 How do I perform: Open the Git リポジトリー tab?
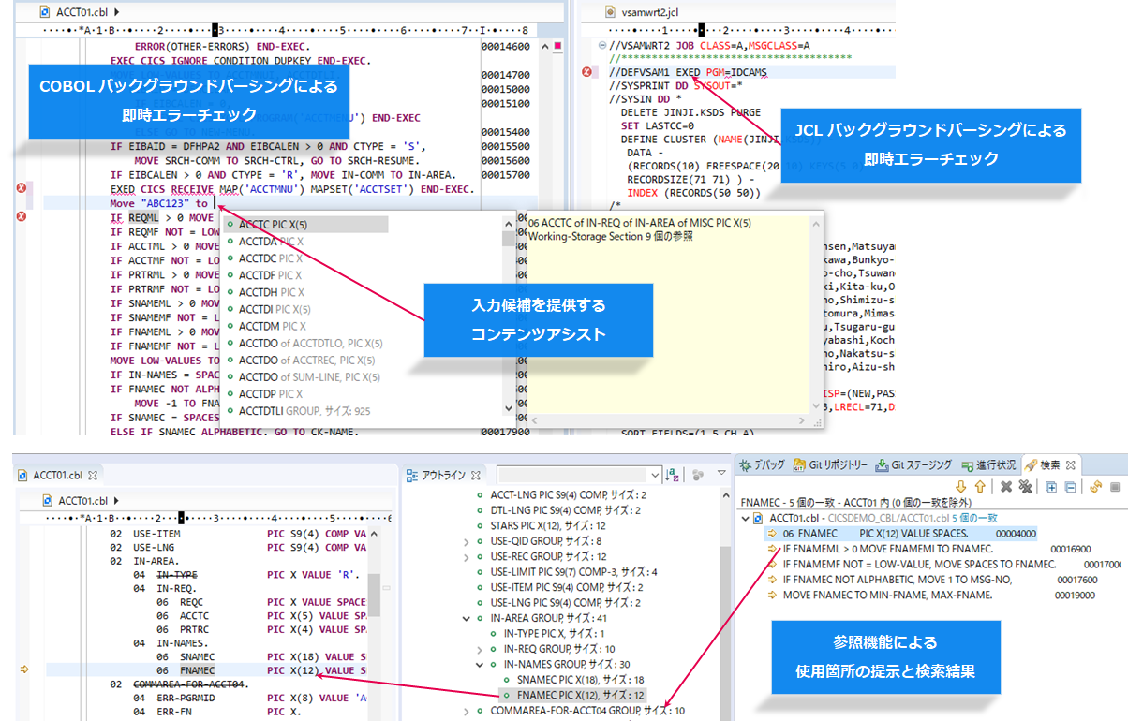(x=831, y=464)
